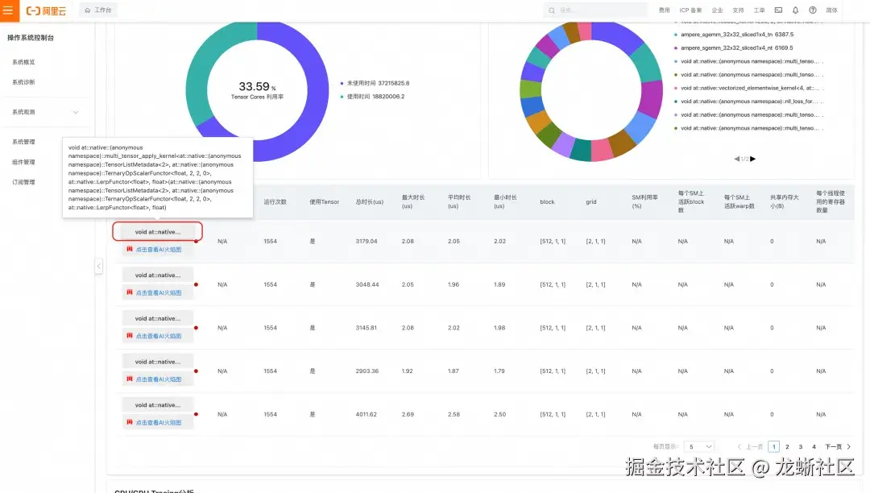Open the page size dropdown showing 5
Viewport: 870px width, 493px height.
coord(699,446)
